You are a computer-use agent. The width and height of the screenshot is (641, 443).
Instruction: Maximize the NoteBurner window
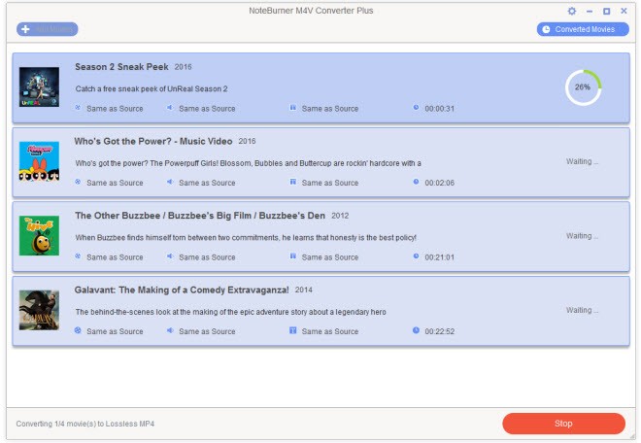click(x=607, y=11)
